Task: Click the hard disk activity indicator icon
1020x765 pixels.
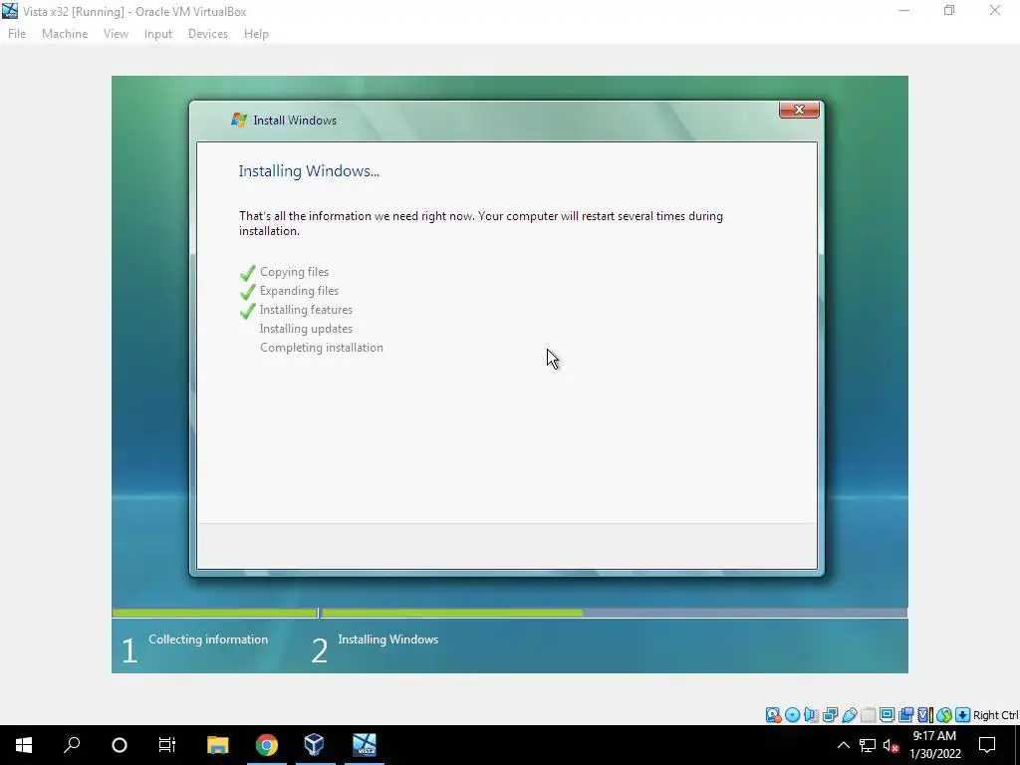Action: [x=773, y=715]
